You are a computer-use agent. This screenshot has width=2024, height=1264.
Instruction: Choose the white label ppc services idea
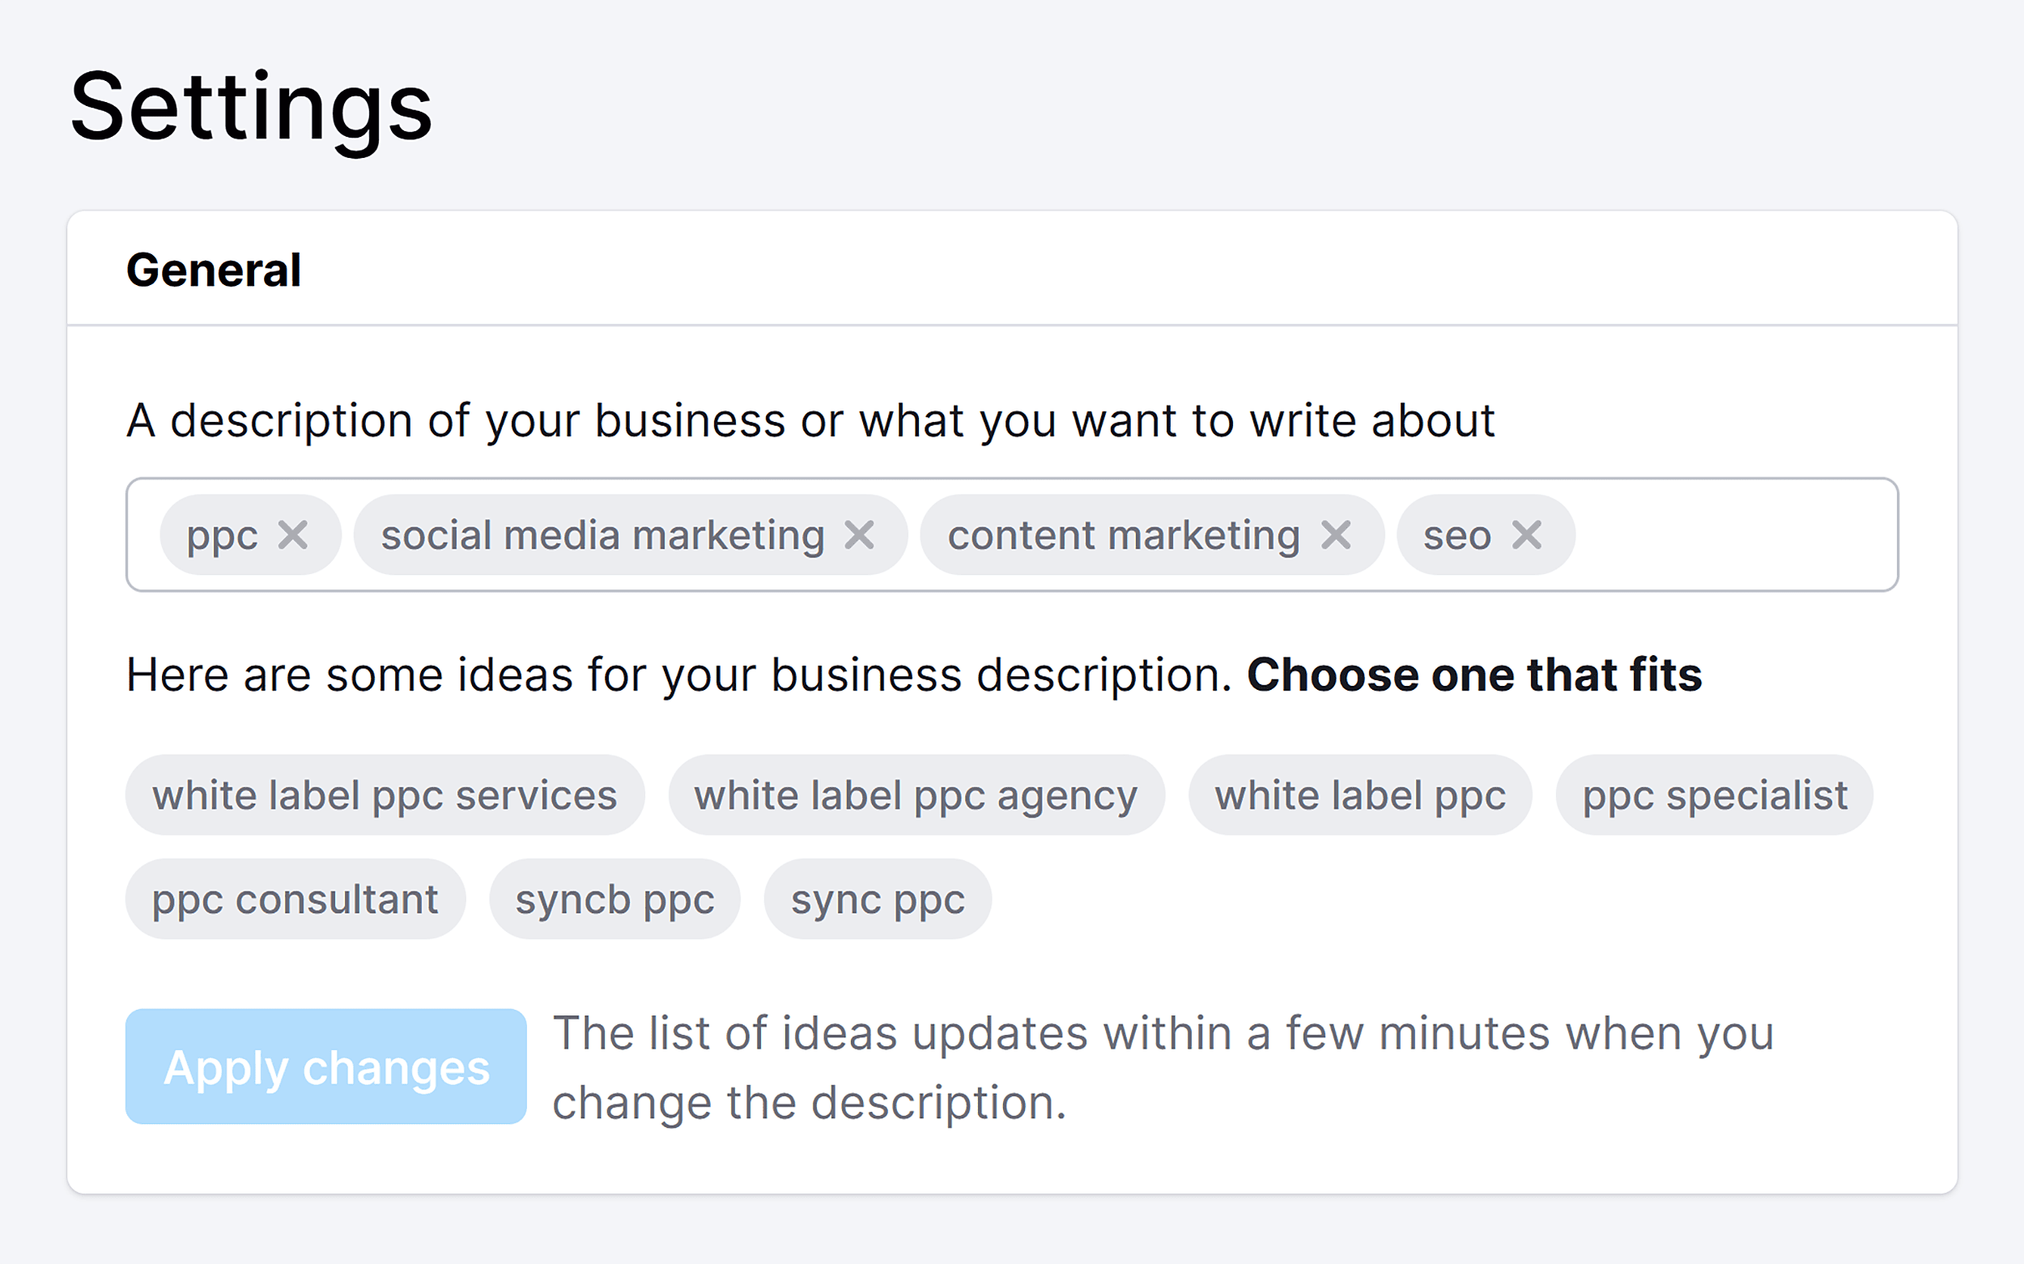(385, 795)
